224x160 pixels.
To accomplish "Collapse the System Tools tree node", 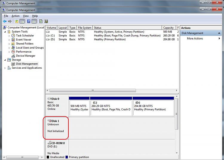I will pos(5,32).
